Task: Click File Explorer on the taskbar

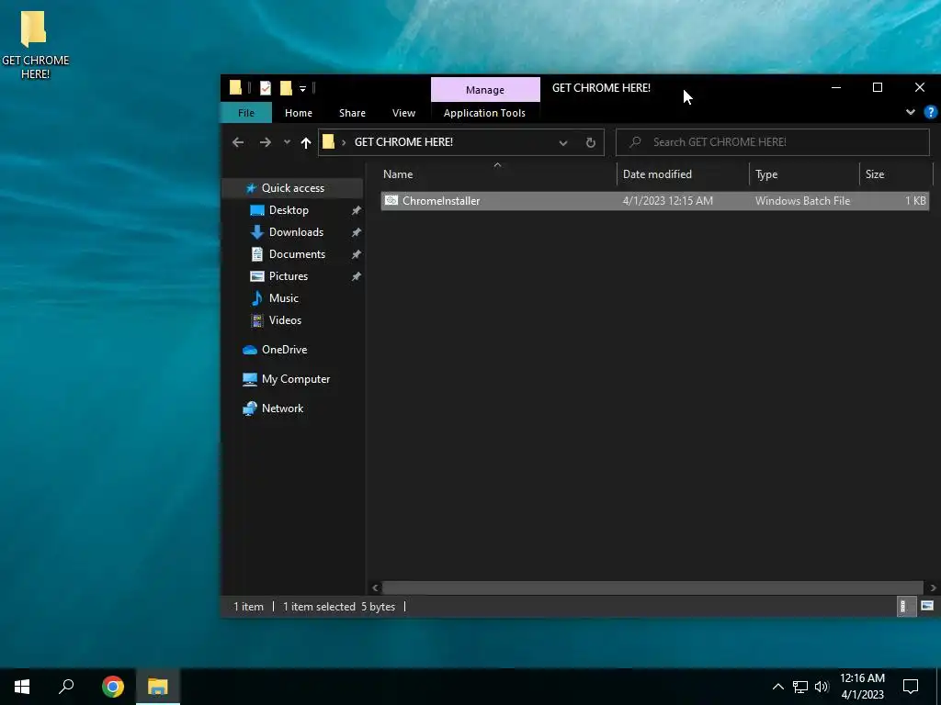Action: point(158,687)
